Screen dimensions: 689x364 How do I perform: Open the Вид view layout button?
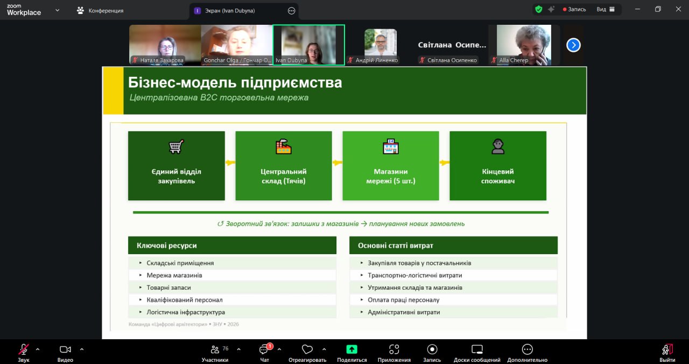click(x=605, y=9)
